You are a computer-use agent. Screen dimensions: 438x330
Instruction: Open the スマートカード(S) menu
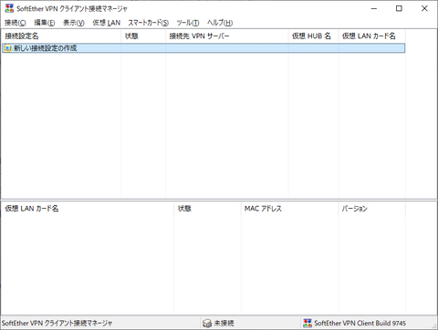[x=149, y=23]
